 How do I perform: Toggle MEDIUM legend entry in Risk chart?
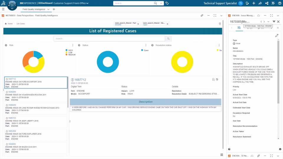(70, 55)
